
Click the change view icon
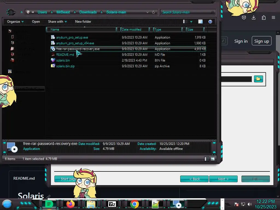click(x=185, y=22)
